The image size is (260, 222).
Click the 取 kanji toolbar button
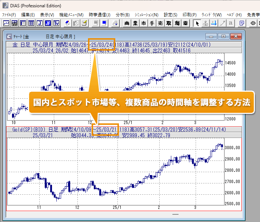(x=168, y=23)
